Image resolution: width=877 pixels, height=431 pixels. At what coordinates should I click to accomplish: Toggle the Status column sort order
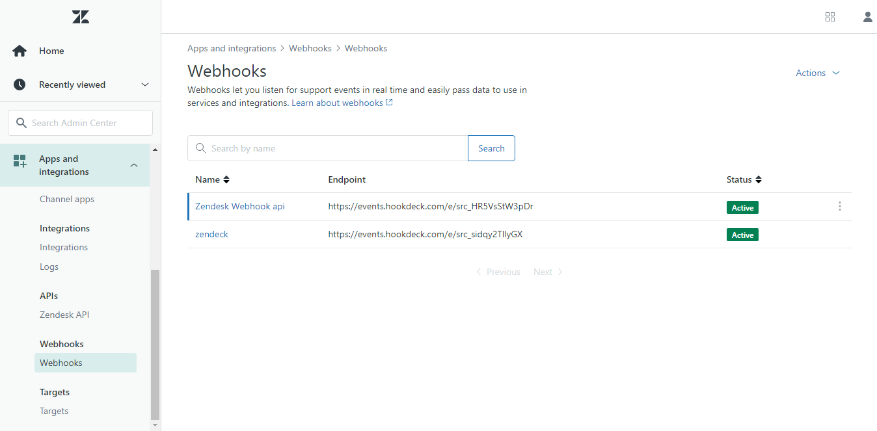(x=759, y=179)
